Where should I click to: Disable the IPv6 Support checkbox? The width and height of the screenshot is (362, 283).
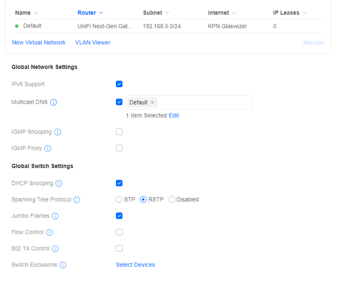tap(119, 84)
